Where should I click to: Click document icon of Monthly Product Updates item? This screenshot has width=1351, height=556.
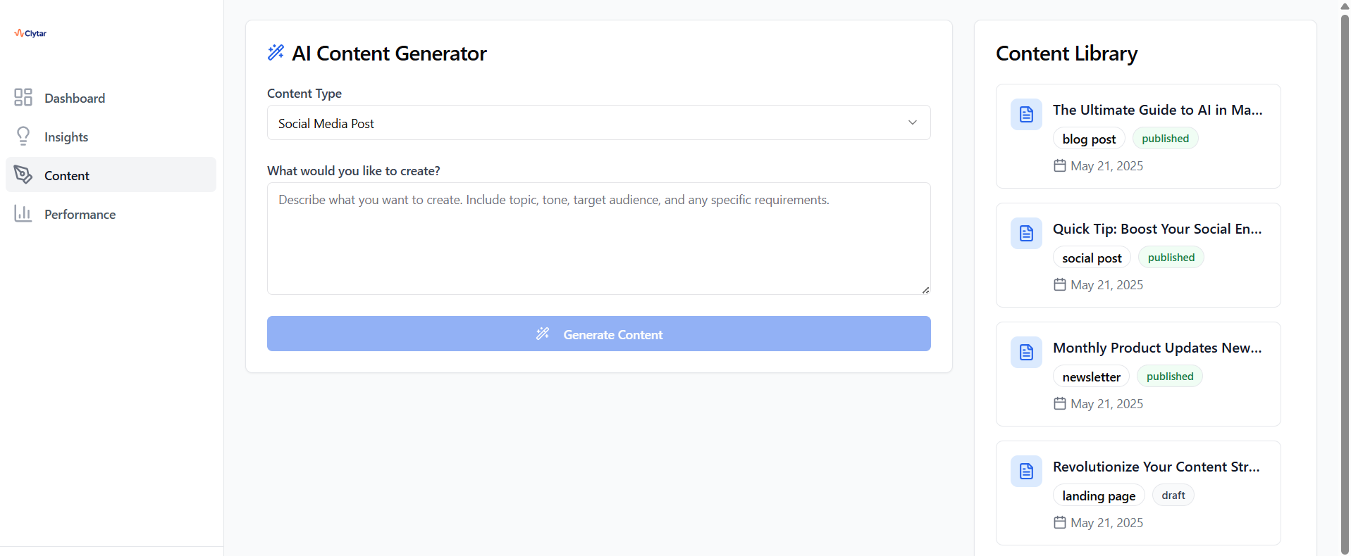[1026, 352]
